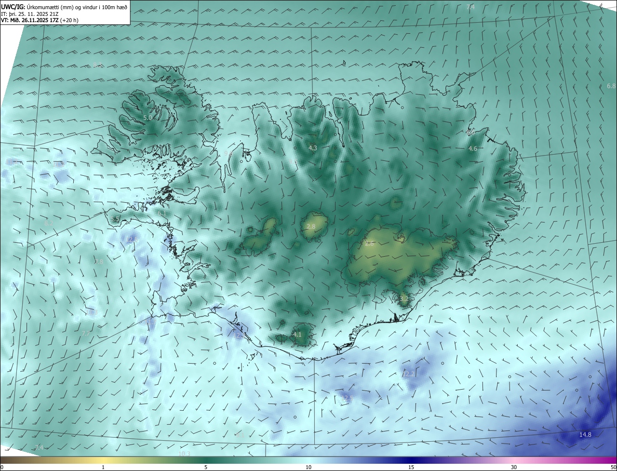This screenshot has width=617, height=471.
Task: Click the 7.7 value in the southwest sea
Action: point(86,333)
